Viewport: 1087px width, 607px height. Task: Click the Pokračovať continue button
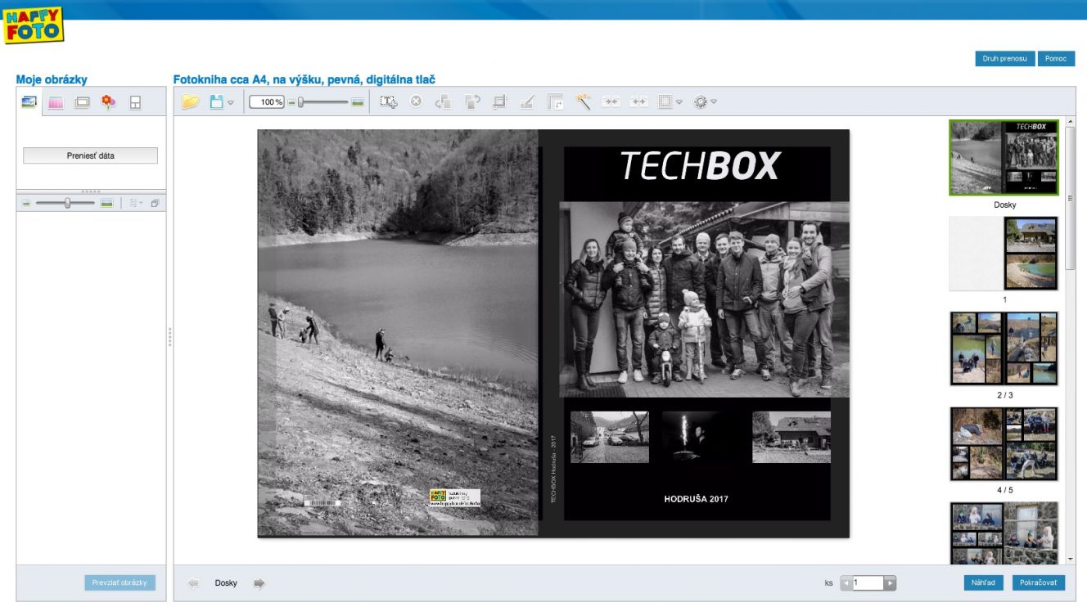coord(1039,583)
